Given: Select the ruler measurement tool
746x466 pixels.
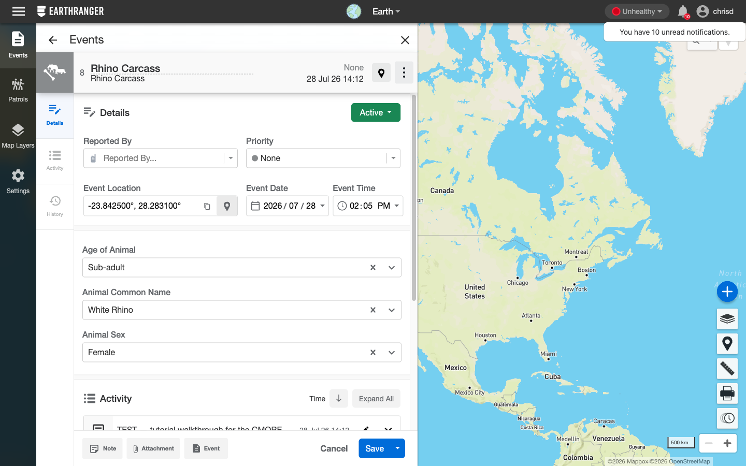Looking at the screenshot, I should [x=727, y=369].
